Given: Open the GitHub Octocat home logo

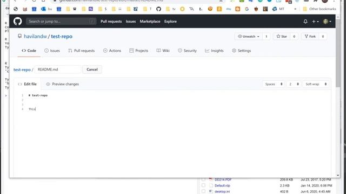Looking at the screenshot, I should pos(18,22).
